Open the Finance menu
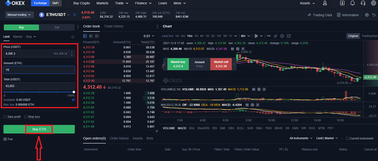 [x=143, y=3]
